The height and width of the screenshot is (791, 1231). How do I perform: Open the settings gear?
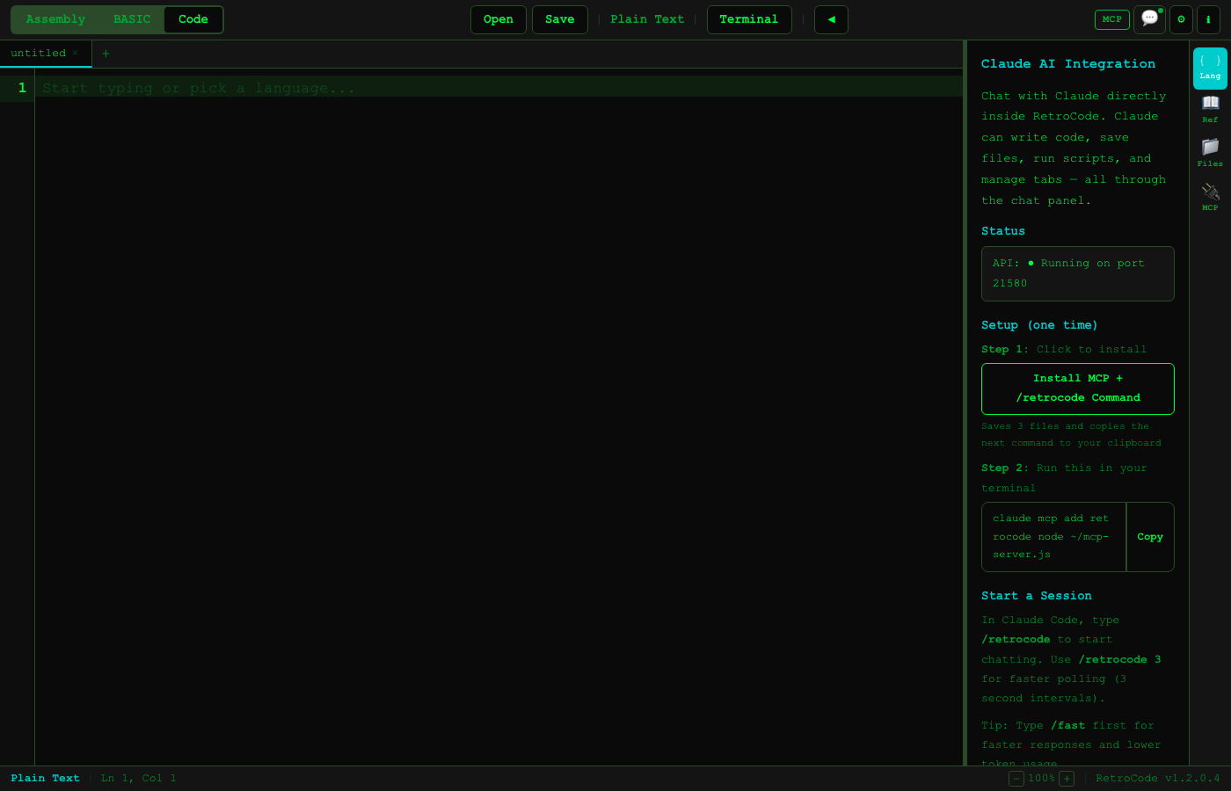click(x=1181, y=19)
